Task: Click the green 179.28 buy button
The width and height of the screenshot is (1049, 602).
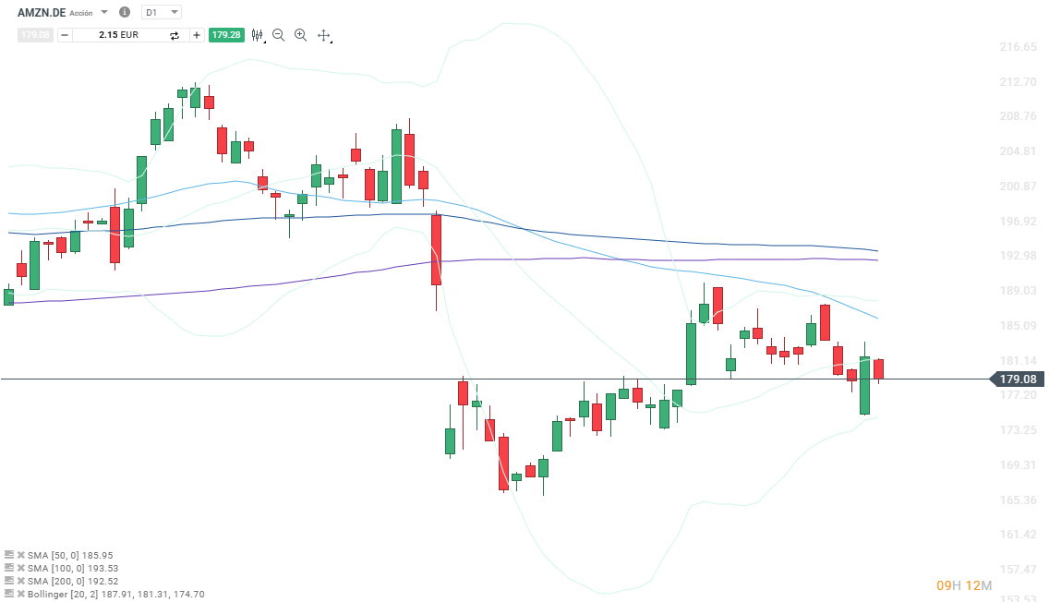Action: coord(225,35)
